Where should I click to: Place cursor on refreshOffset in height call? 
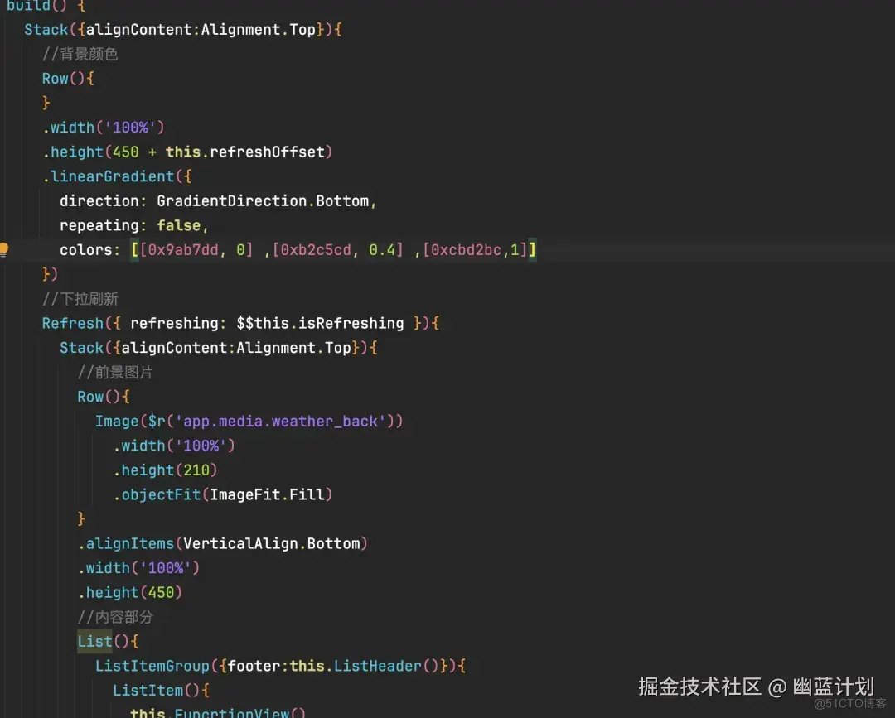pyautogui.click(x=267, y=152)
